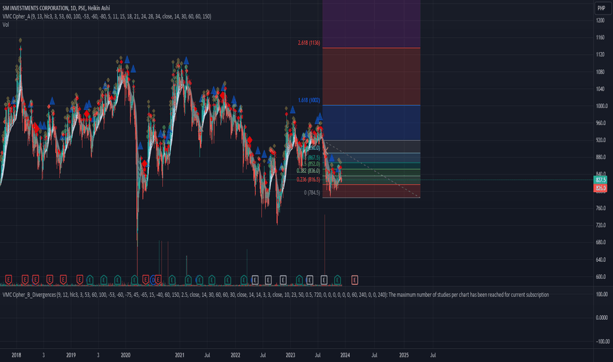Click the -100.00 oscillator scale value
The image size is (613, 362).
tap(602, 342)
